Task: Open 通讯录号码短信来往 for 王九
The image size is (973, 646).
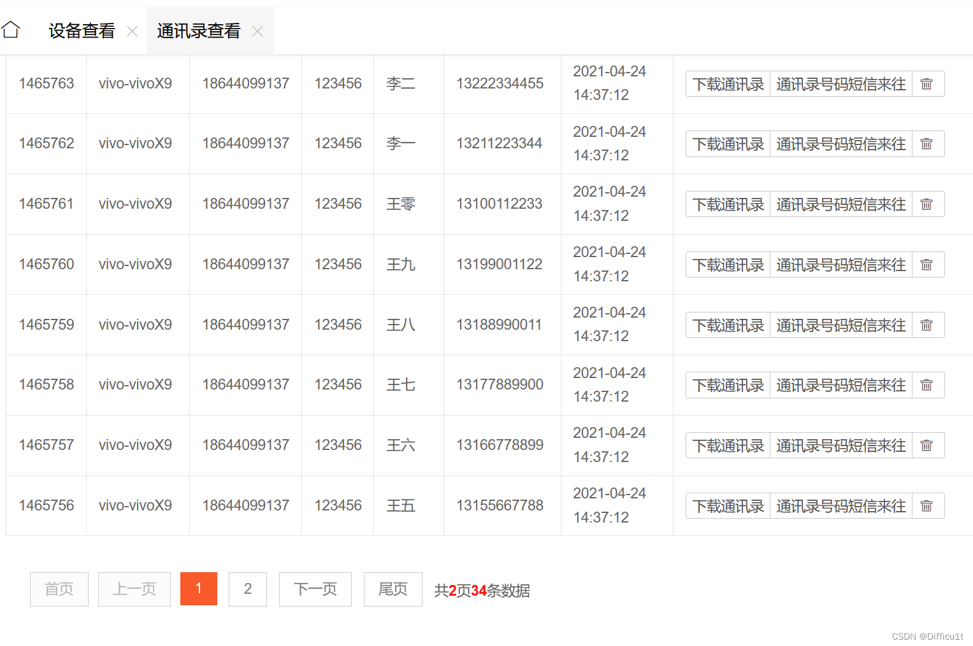Action: [841, 265]
